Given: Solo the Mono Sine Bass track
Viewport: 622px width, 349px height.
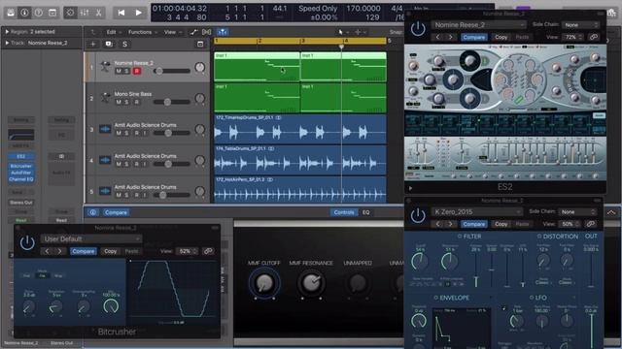Looking at the screenshot, I should click(127, 102).
